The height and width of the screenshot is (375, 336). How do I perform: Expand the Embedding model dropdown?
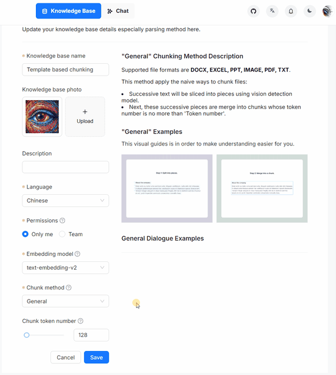pyautogui.click(x=66, y=268)
